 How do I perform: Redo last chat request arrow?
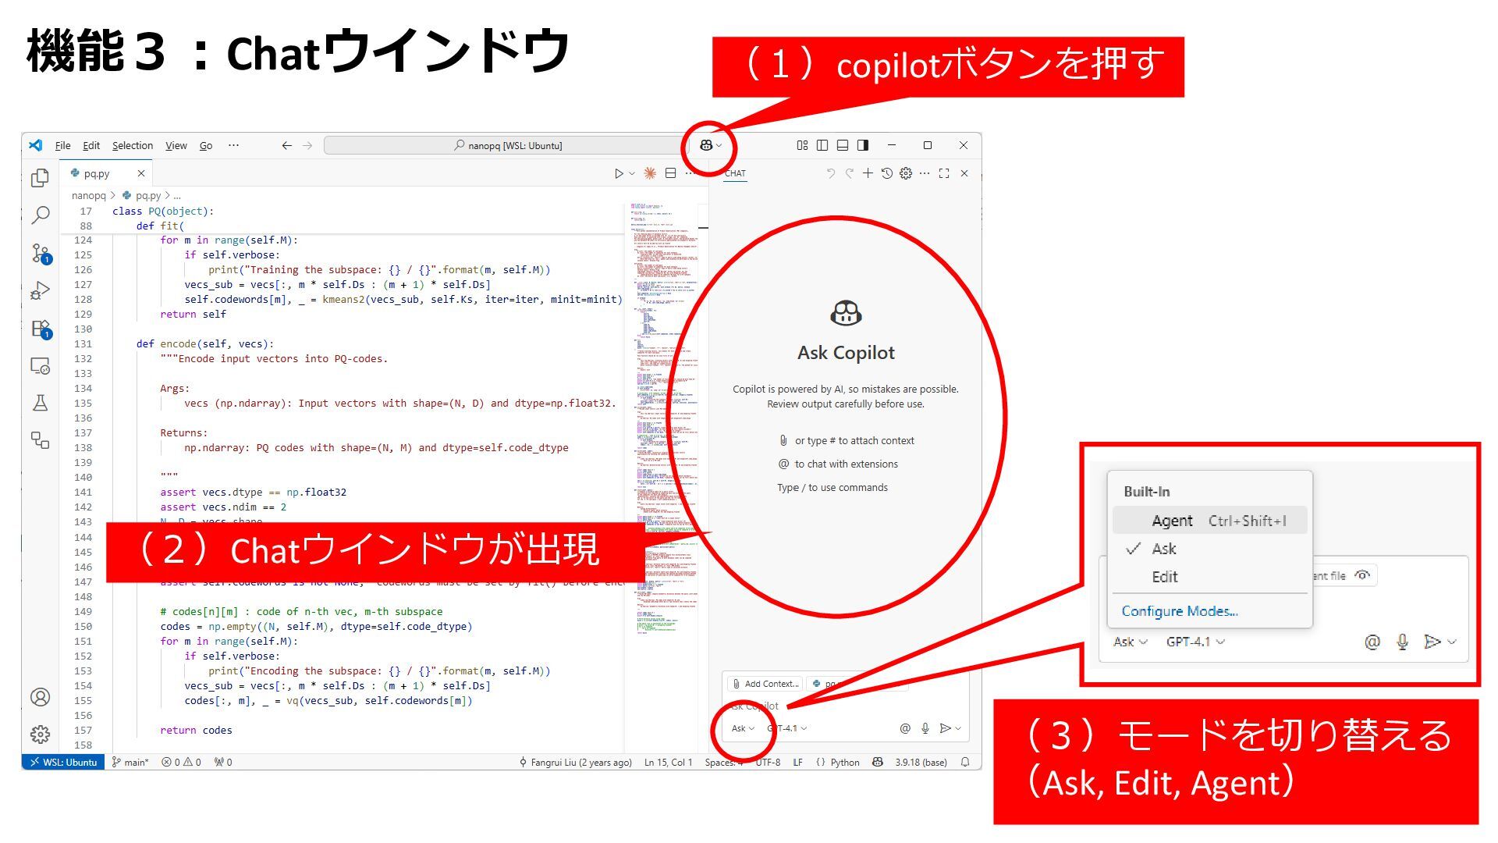(849, 173)
